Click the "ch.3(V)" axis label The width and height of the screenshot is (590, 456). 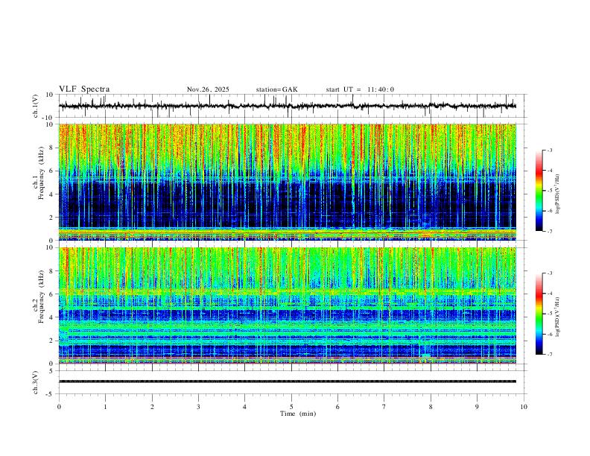pyautogui.click(x=36, y=382)
